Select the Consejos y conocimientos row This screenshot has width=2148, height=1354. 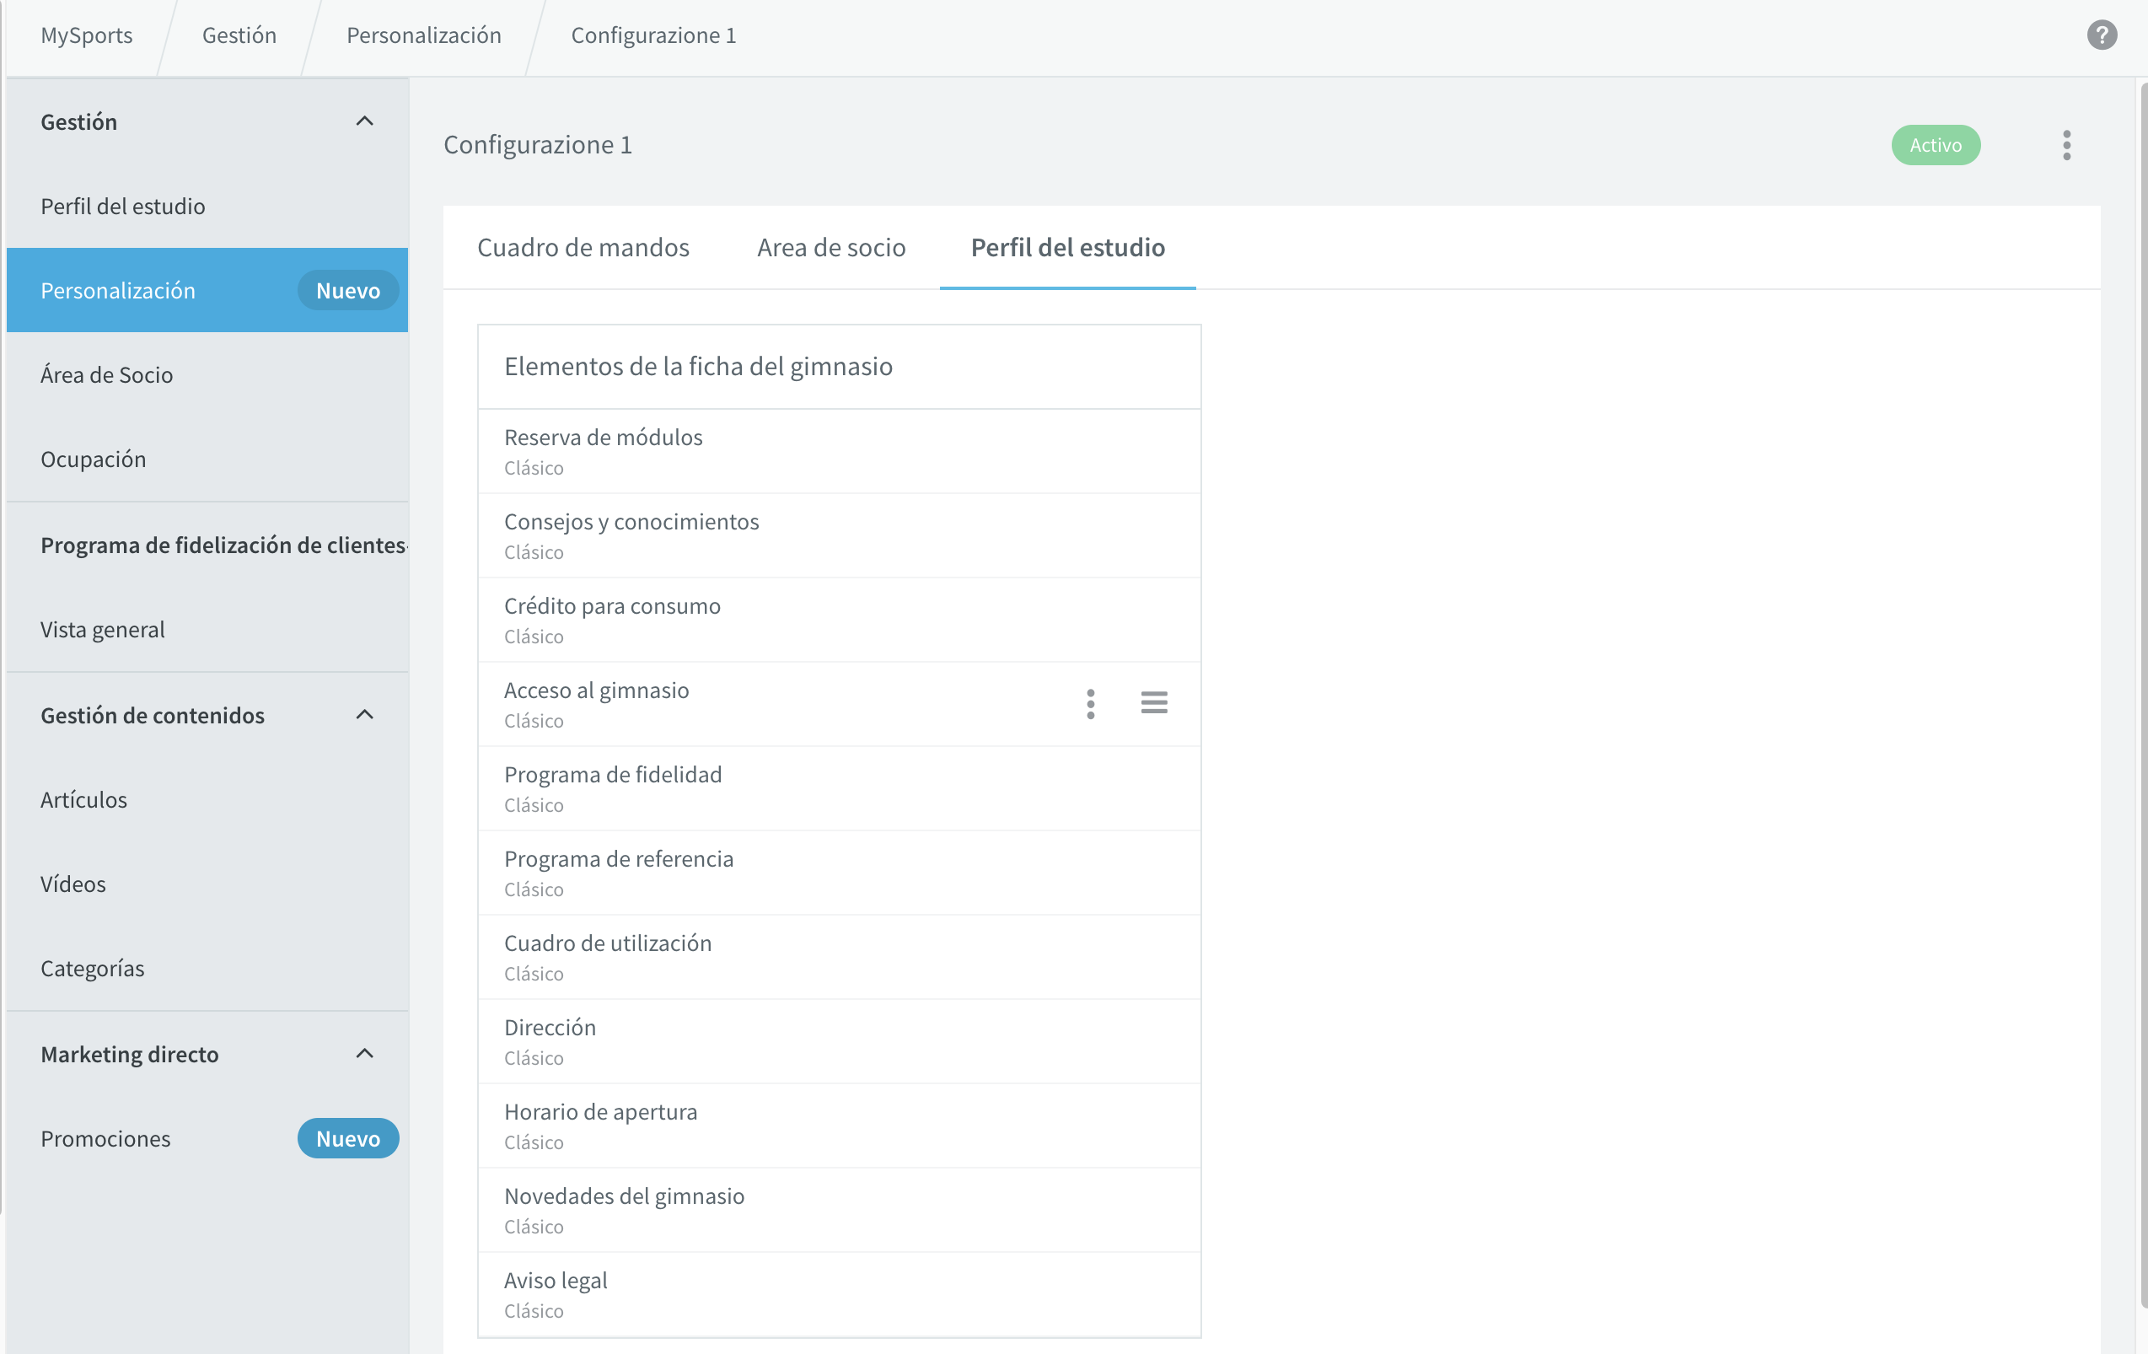[x=839, y=535]
